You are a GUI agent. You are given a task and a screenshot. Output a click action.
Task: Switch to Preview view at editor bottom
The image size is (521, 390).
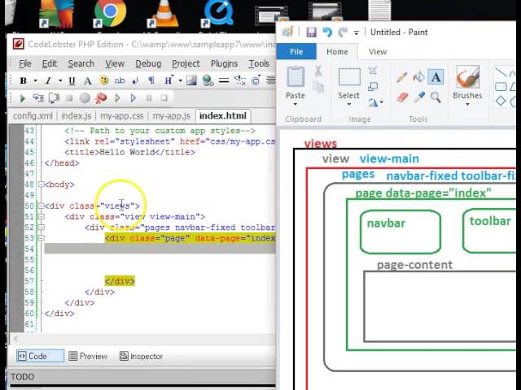pos(88,356)
